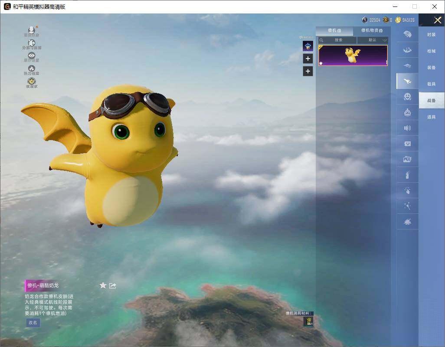Open the 分解与拆解 gear icon

pyautogui.click(x=32, y=43)
